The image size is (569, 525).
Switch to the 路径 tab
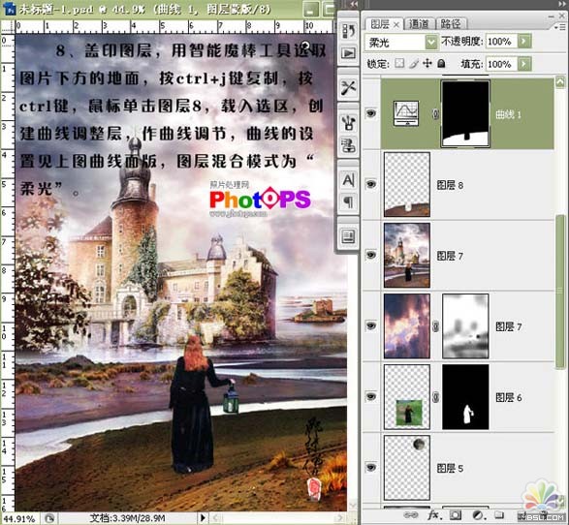click(x=451, y=24)
